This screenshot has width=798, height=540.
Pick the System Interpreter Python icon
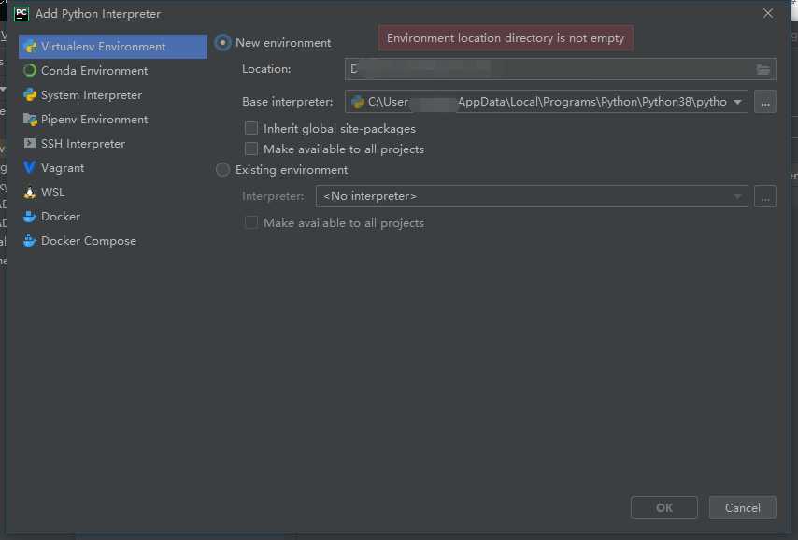[30, 94]
